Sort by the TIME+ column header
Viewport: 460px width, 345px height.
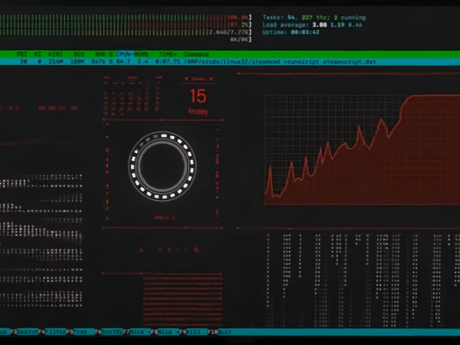click(x=167, y=54)
